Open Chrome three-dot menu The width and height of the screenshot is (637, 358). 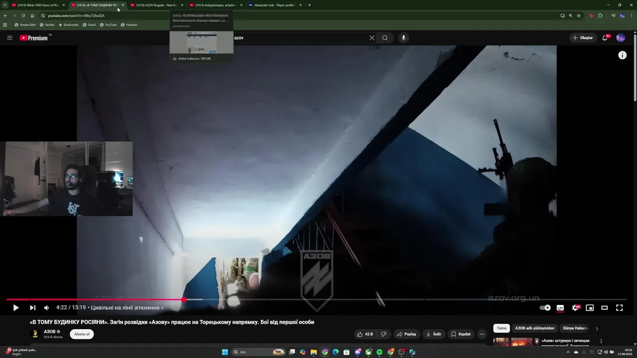click(x=631, y=15)
